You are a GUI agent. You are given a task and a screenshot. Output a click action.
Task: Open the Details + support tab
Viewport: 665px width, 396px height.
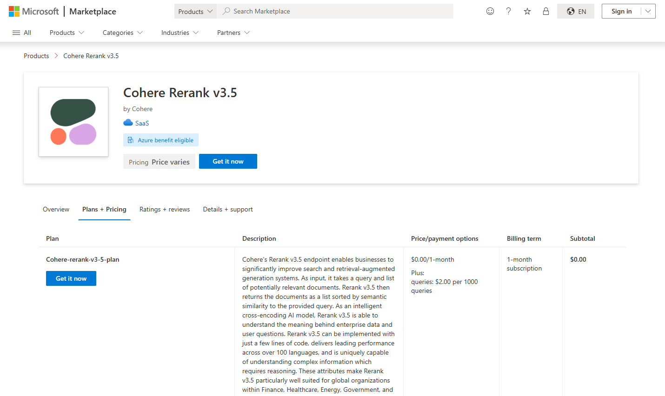pos(228,209)
